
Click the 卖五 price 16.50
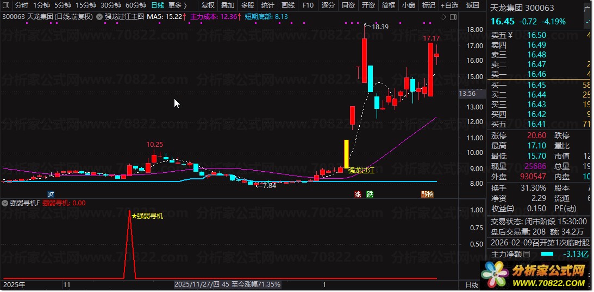pyautogui.click(x=536, y=35)
